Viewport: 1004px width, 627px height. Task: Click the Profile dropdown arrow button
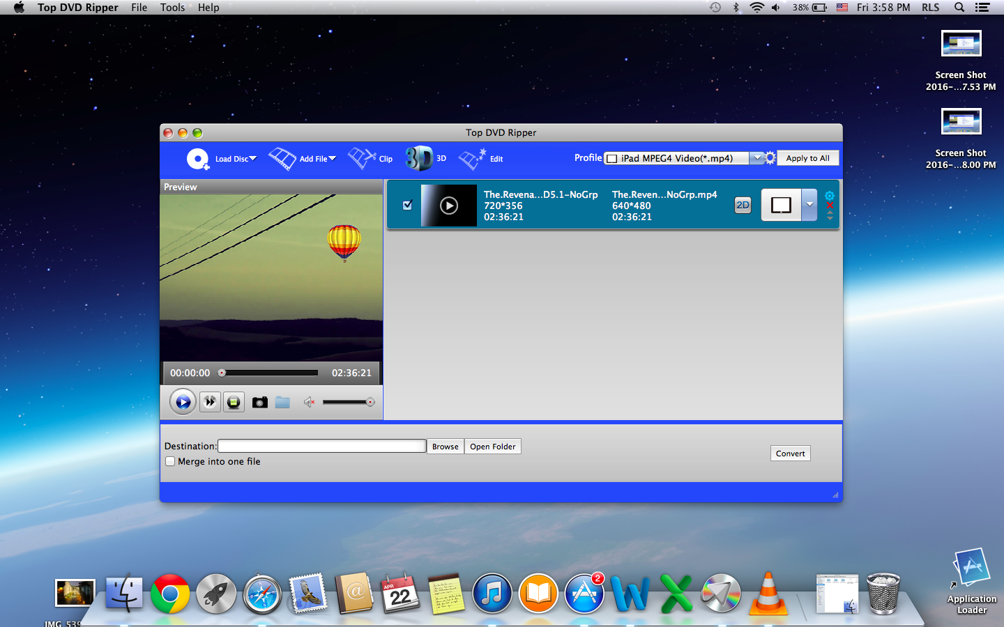tap(757, 158)
